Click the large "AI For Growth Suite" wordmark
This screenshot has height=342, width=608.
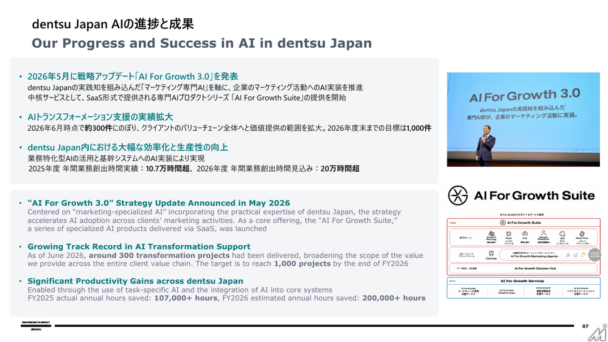pyautogui.click(x=535, y=196)
